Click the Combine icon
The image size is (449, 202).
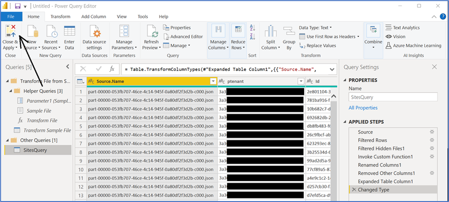(x=373, y=30)
